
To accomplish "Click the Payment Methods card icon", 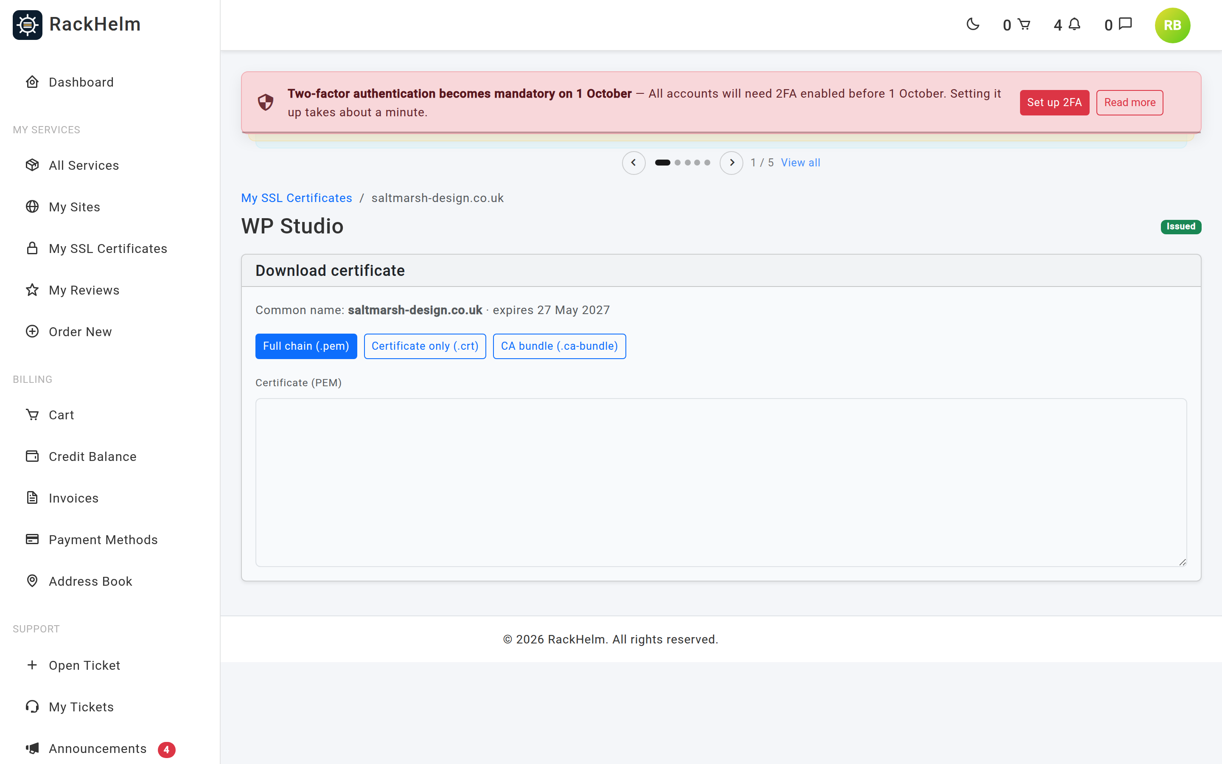I will [32, 539].
